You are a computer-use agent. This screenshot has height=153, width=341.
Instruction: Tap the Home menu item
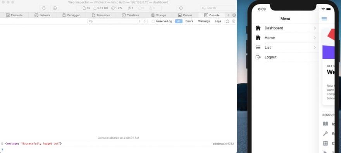click(x=285, y=38)
